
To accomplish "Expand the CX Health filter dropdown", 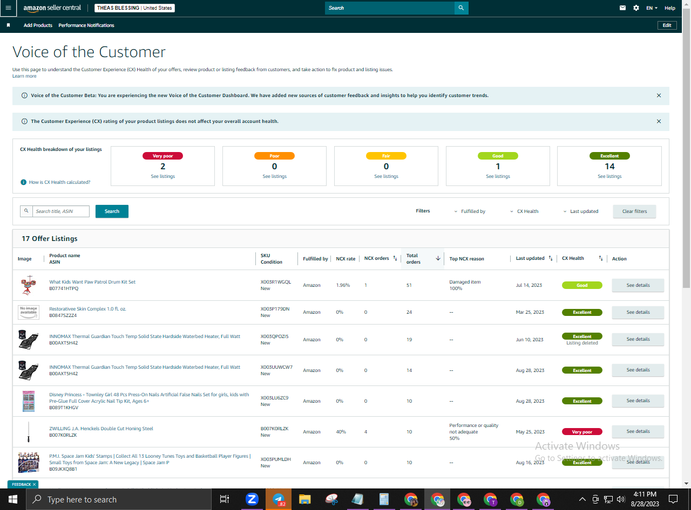I will pos(524,211).
